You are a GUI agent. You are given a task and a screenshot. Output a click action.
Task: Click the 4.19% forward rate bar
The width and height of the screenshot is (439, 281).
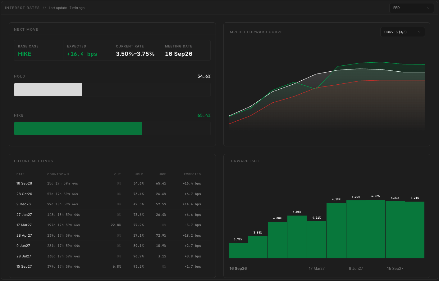(x=336, y=231)
